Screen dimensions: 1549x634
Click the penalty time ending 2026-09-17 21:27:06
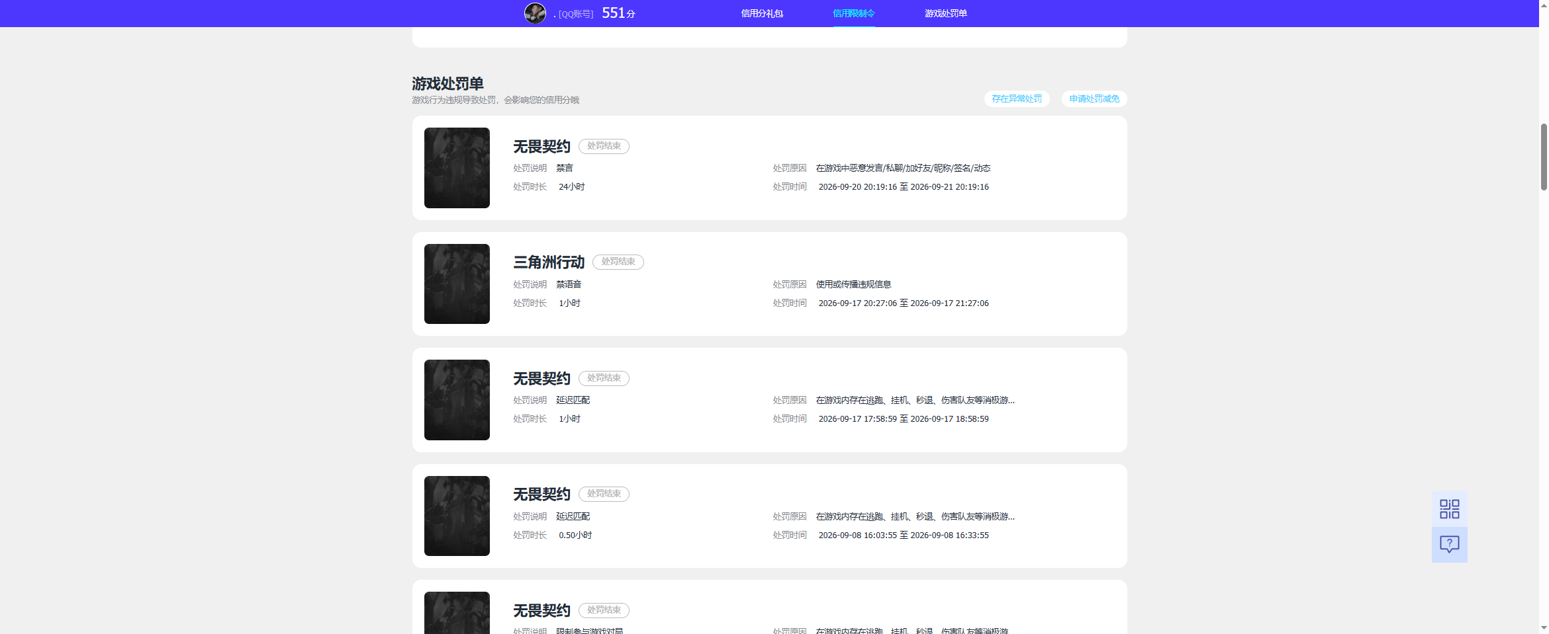click(904, 303)
